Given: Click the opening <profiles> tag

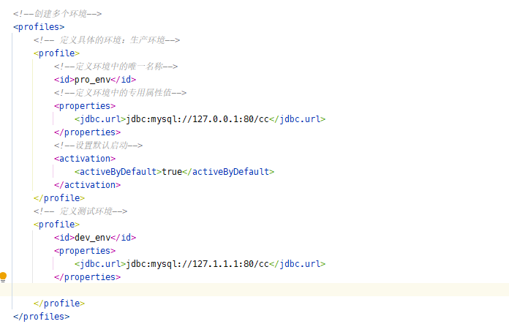Looking at the screenshot, I should (39, 27).
